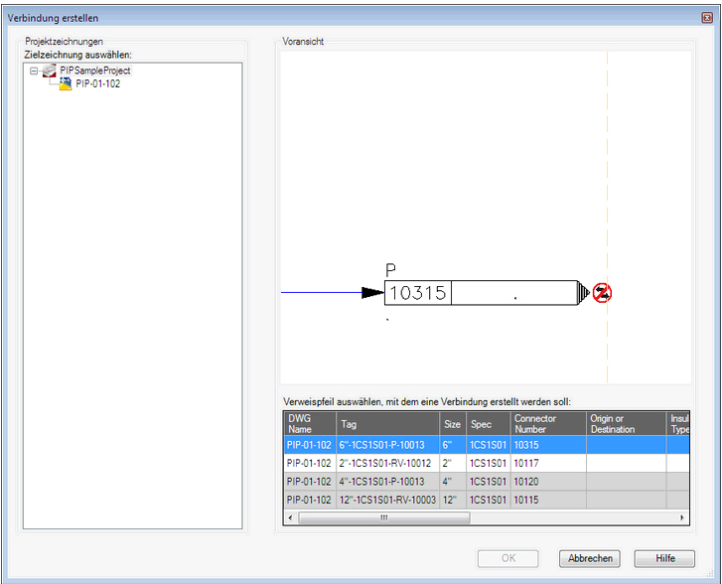Click connector number cell 10115
This screenshot has width=722, height=584.
click(x=548, y=500)
